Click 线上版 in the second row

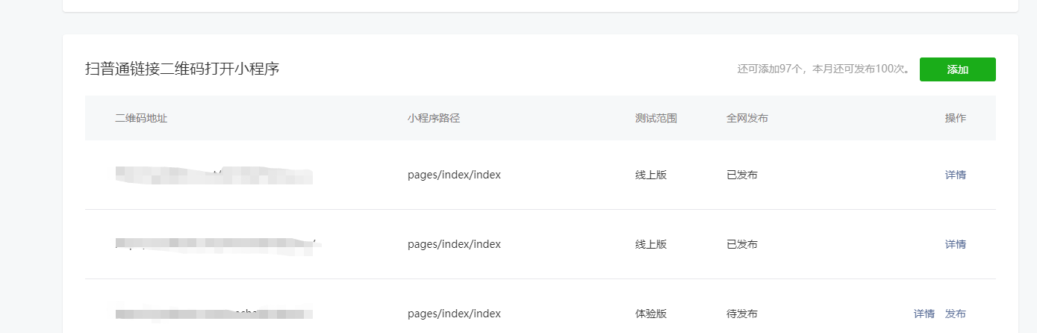[651, 244]
